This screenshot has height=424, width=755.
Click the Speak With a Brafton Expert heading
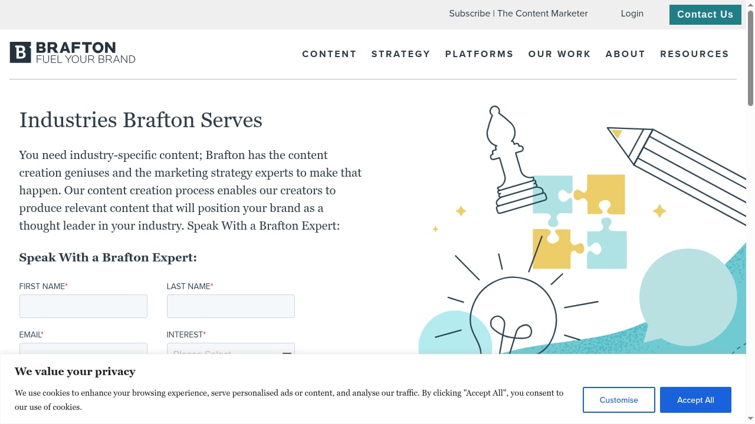pyautogui.click(x=108, y=257)
